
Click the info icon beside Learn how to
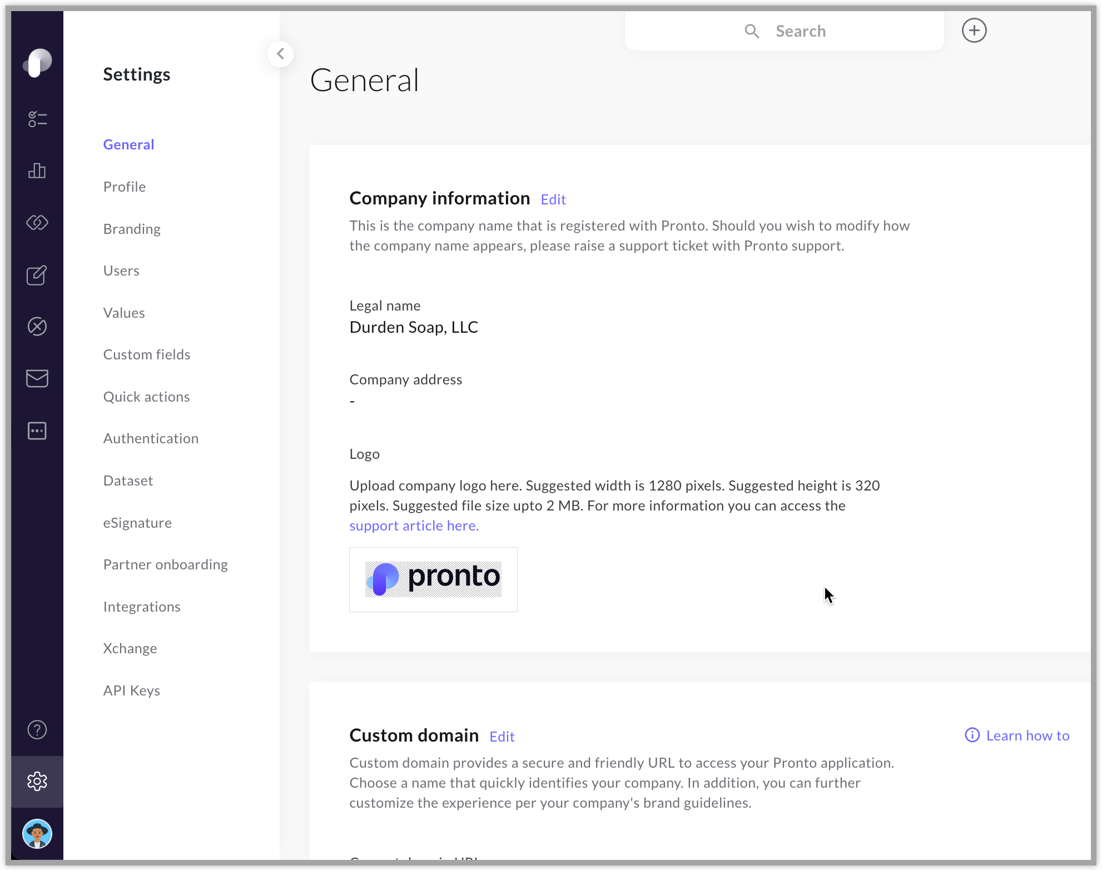pyautogui.click(x=972, y=735)
